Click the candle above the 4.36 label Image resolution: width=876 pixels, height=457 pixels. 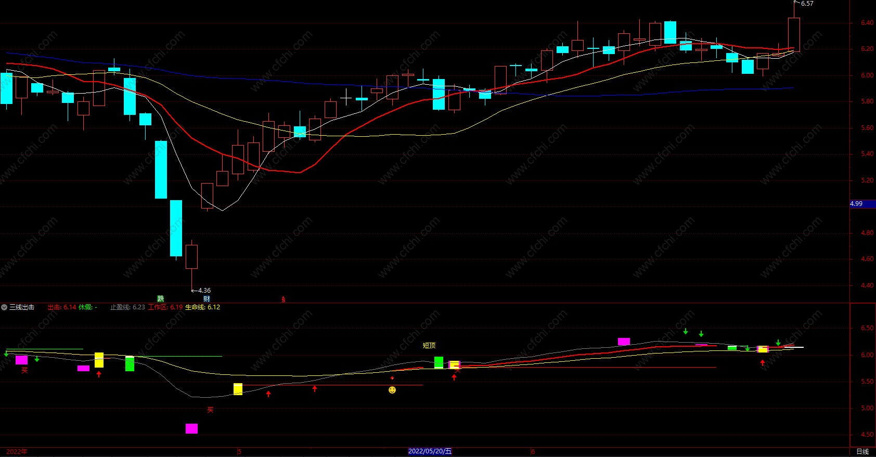click(191, 256)
